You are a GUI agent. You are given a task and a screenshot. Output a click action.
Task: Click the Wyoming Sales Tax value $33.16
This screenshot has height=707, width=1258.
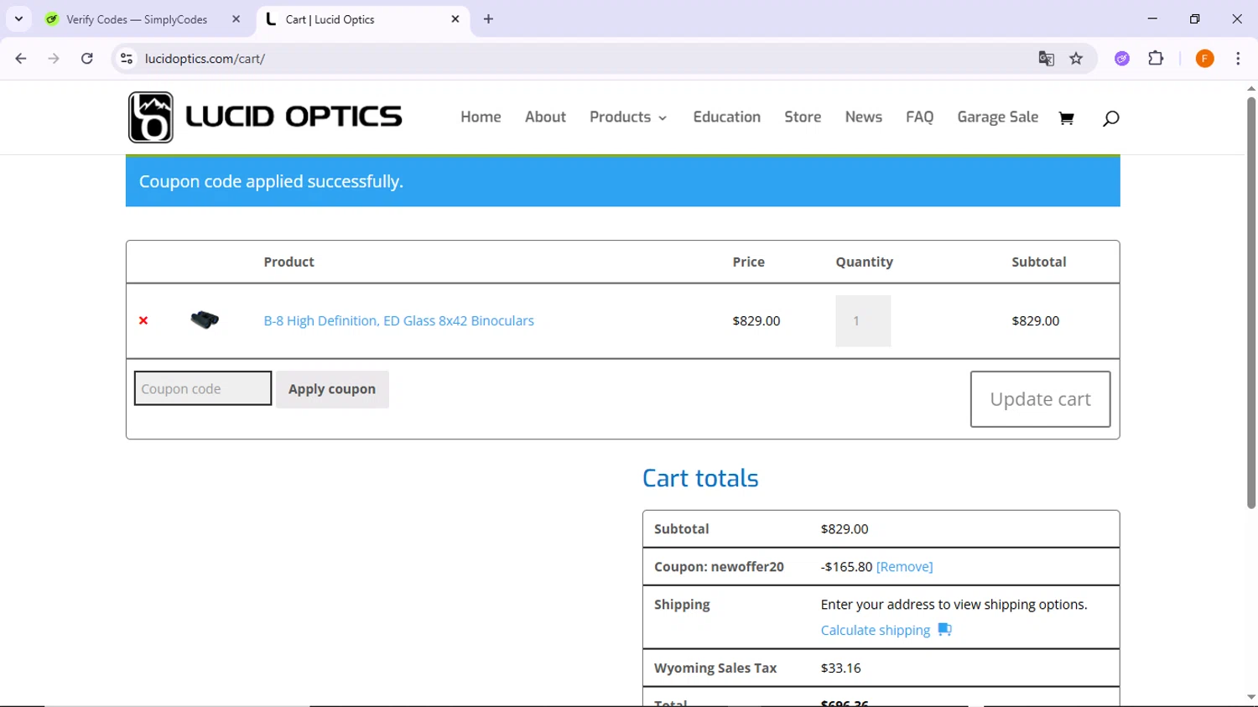(x=840, y=668)
